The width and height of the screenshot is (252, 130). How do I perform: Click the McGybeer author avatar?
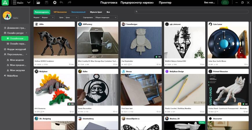point(36,71)
